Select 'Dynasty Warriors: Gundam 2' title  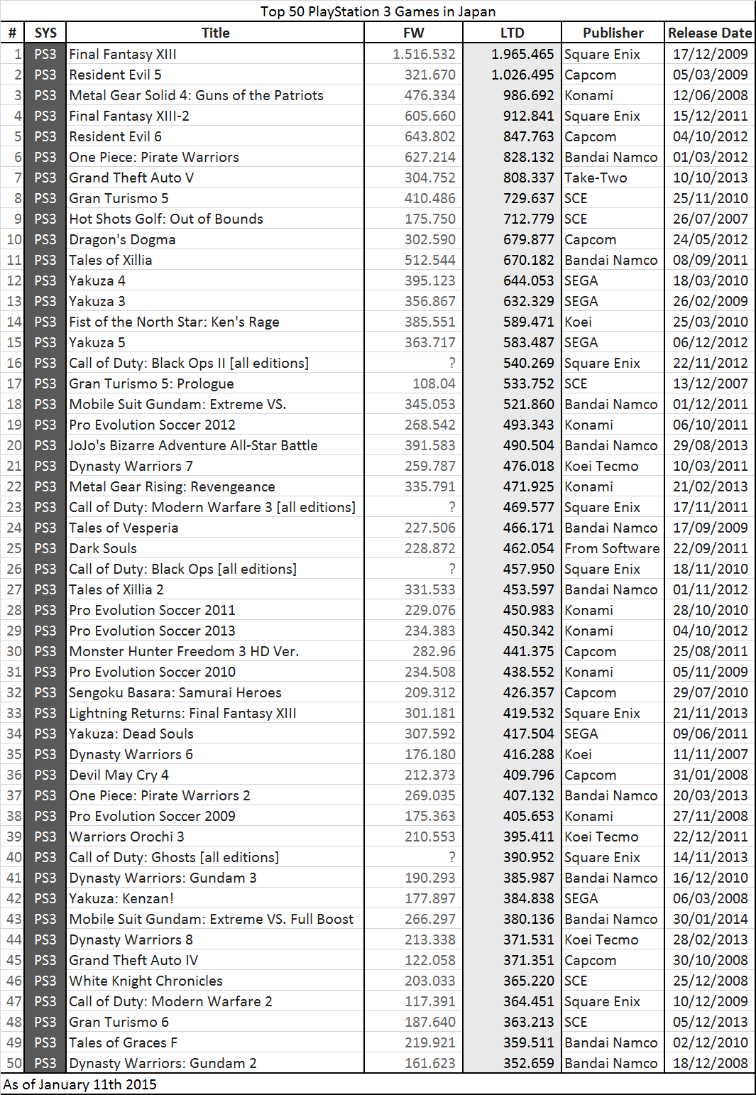click(215, 1063)
